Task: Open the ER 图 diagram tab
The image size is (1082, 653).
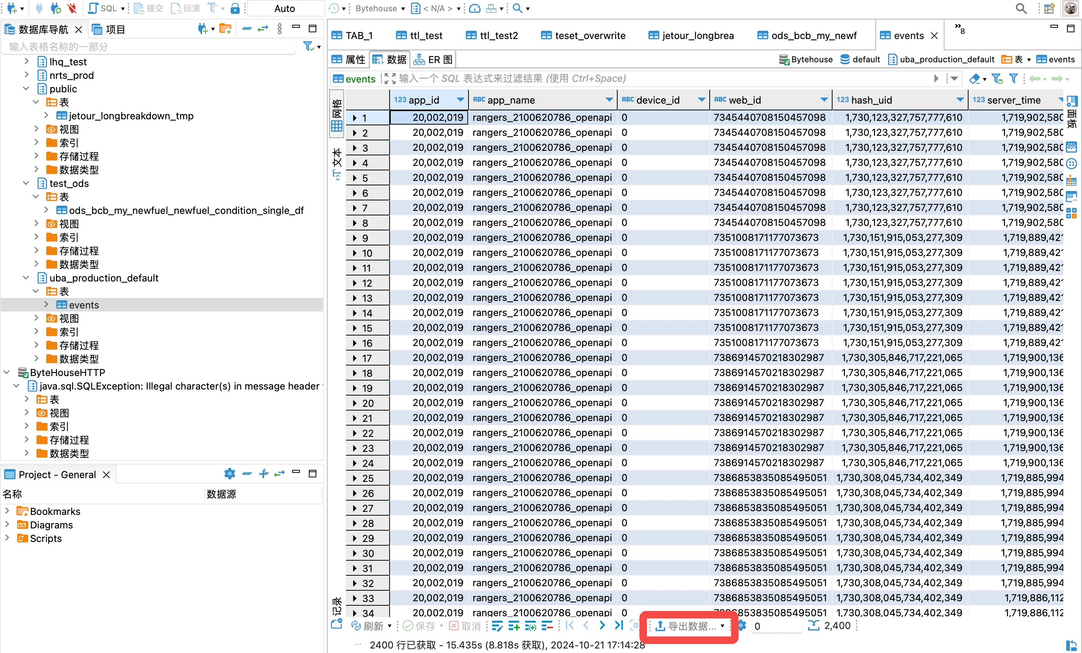Action: [x=433, y=59]
